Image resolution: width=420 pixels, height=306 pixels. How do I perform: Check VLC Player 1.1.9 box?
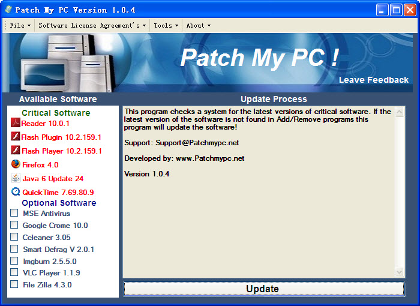coord(14,272)
